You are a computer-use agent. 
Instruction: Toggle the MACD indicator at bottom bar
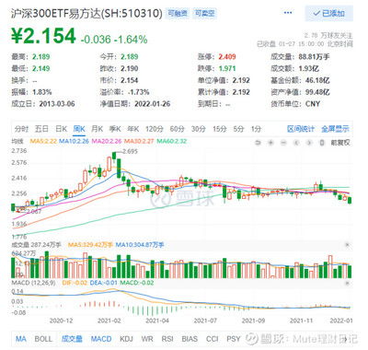(101, 339)
